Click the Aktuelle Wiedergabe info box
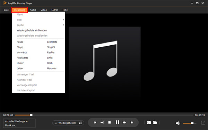Screen dimensions: 208x130 coord(19,123)
